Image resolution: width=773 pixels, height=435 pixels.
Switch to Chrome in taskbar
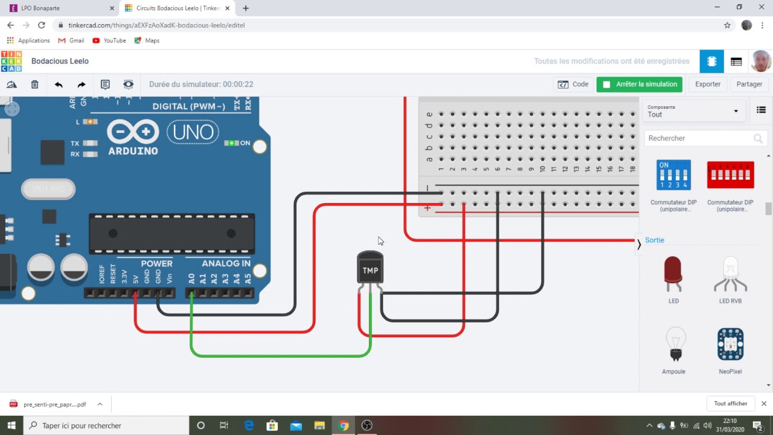(343, 425)
